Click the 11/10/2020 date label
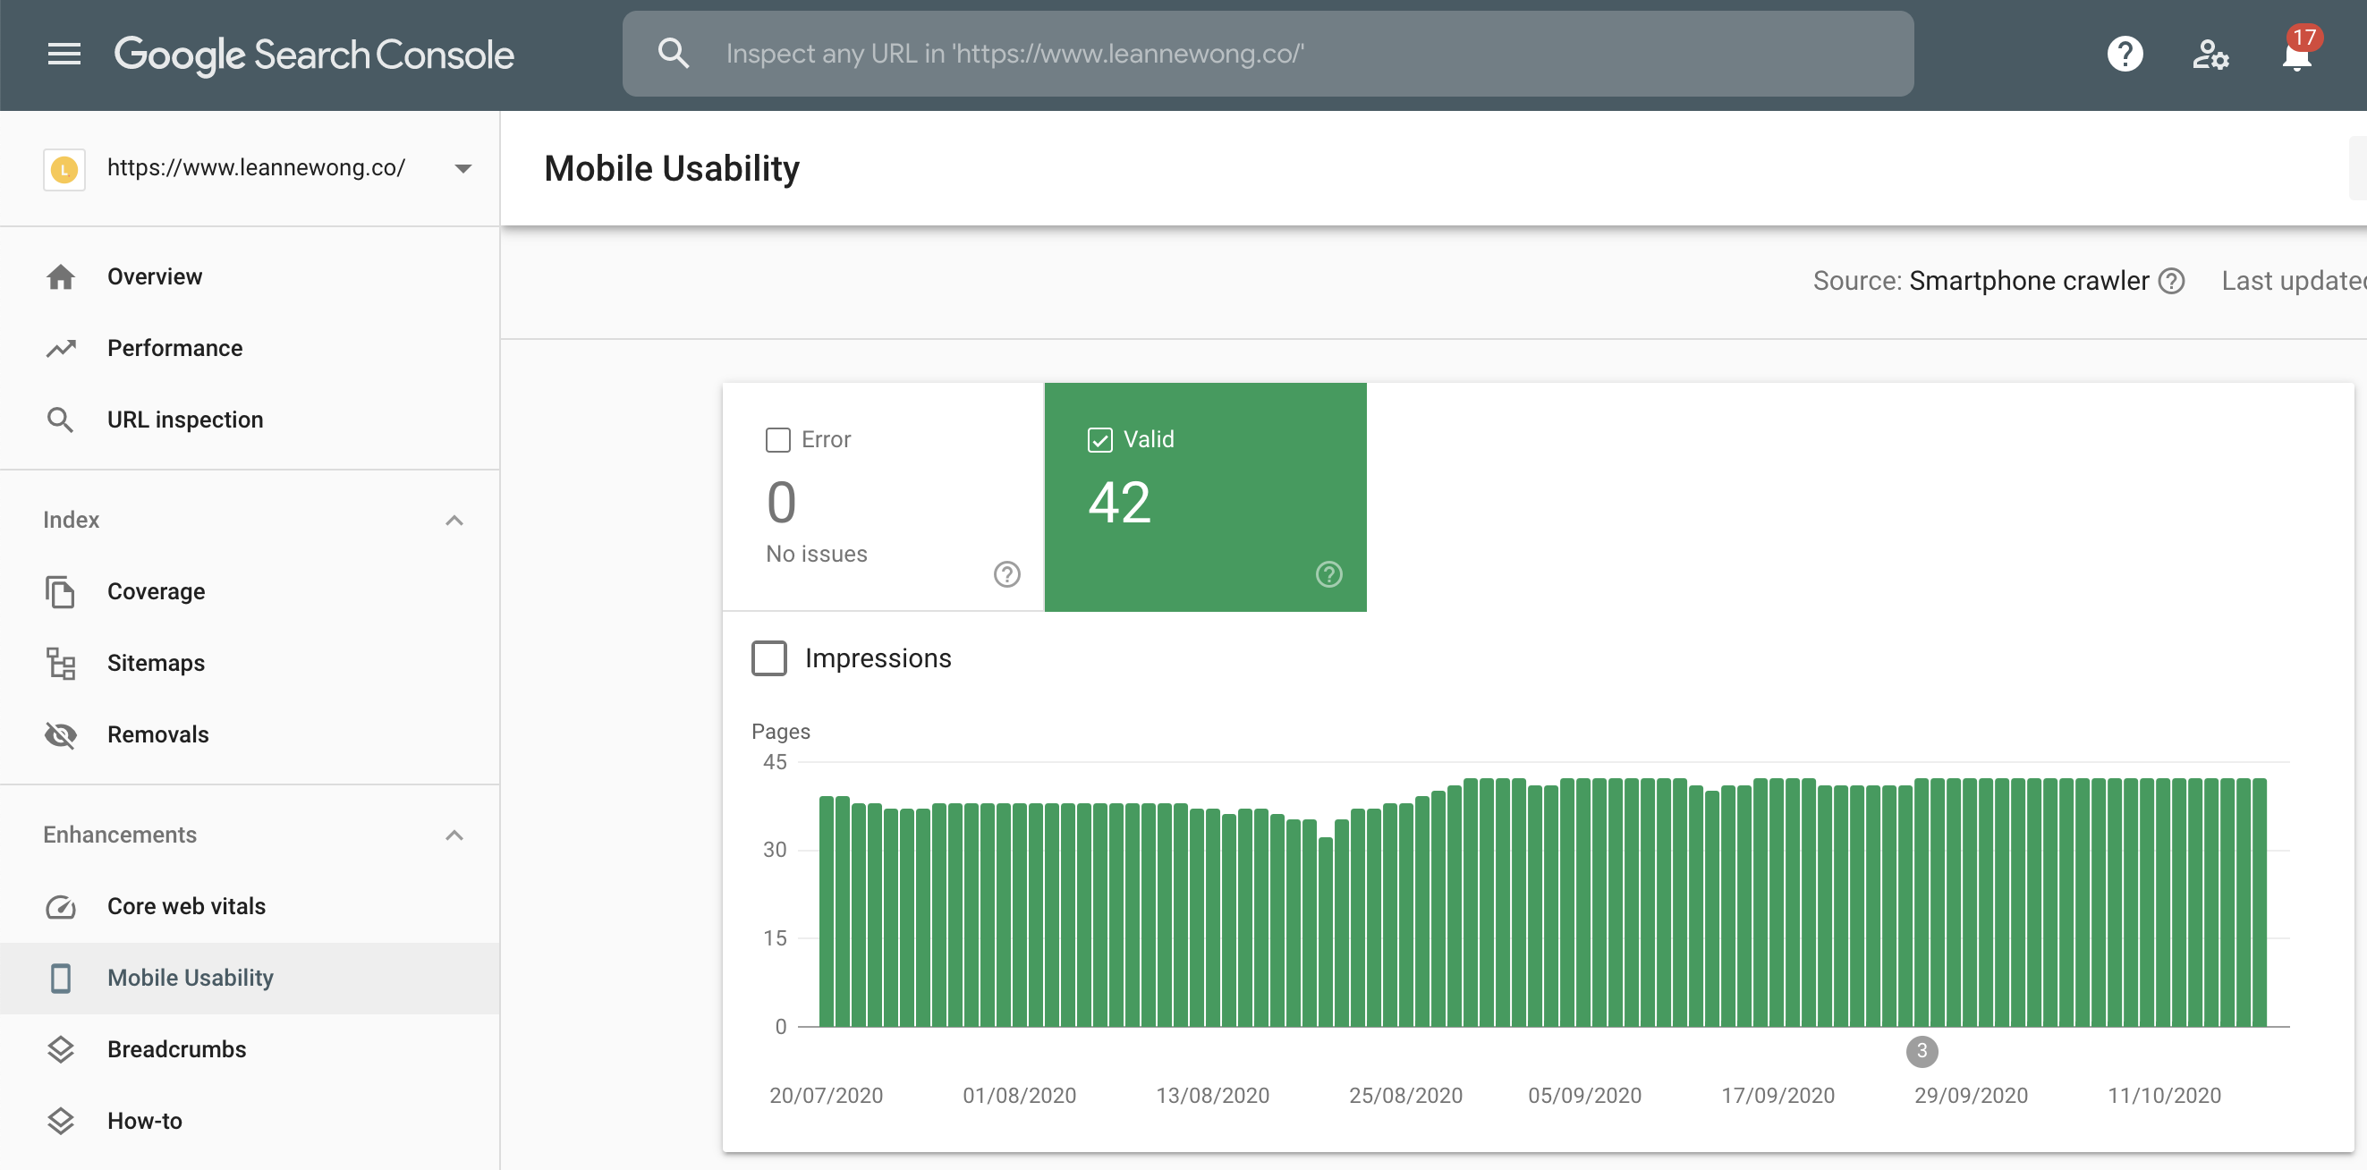The image size is (2367, 1170). 2164,1096
